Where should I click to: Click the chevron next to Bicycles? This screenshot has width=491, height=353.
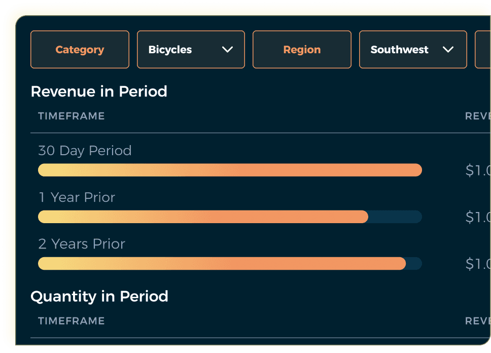[x=227, y=49]
